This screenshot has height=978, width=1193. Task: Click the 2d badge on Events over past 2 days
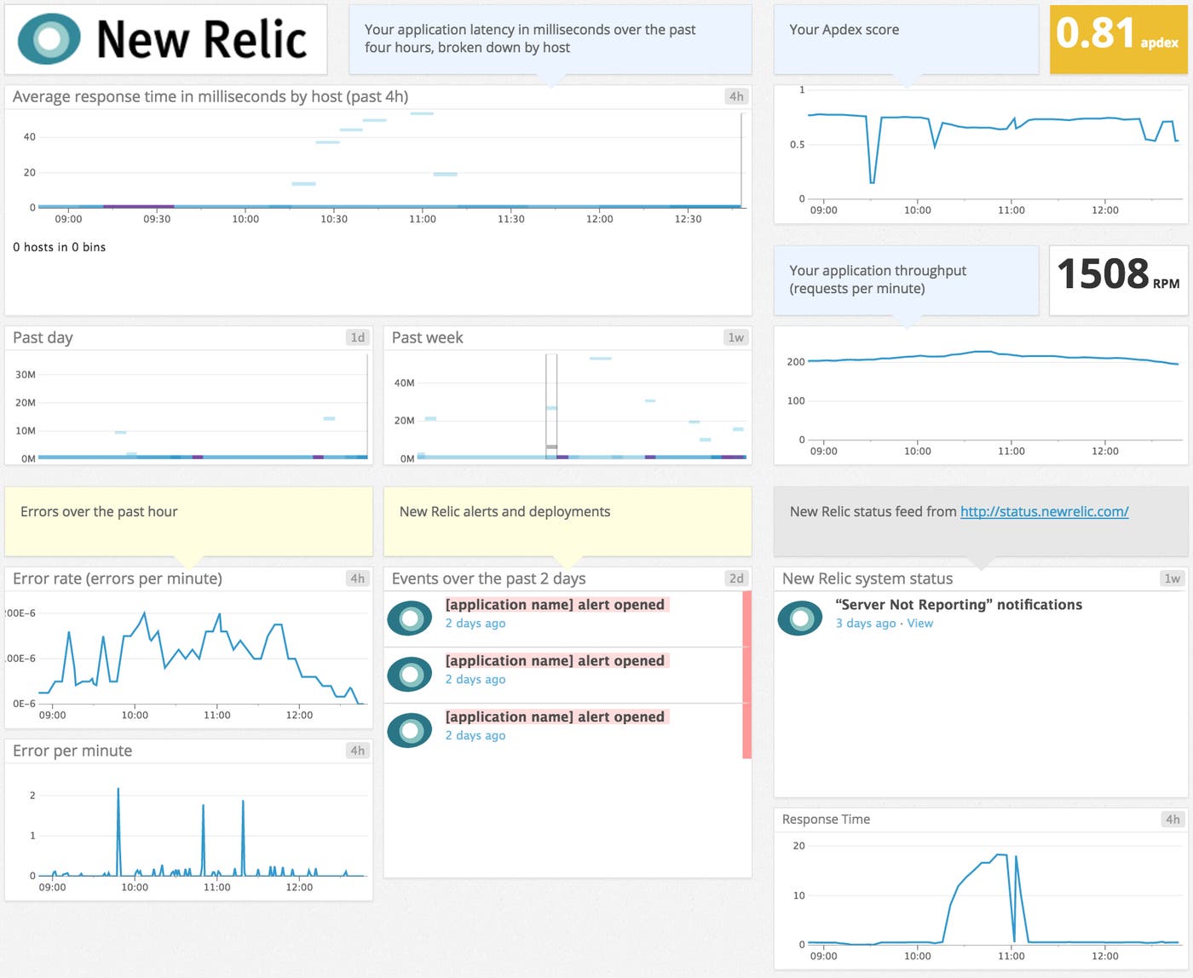pyautogui.click(x=736, y=578)
